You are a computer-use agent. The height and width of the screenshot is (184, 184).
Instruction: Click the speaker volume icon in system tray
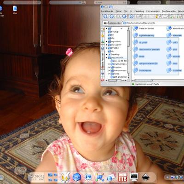pos(177,177)
